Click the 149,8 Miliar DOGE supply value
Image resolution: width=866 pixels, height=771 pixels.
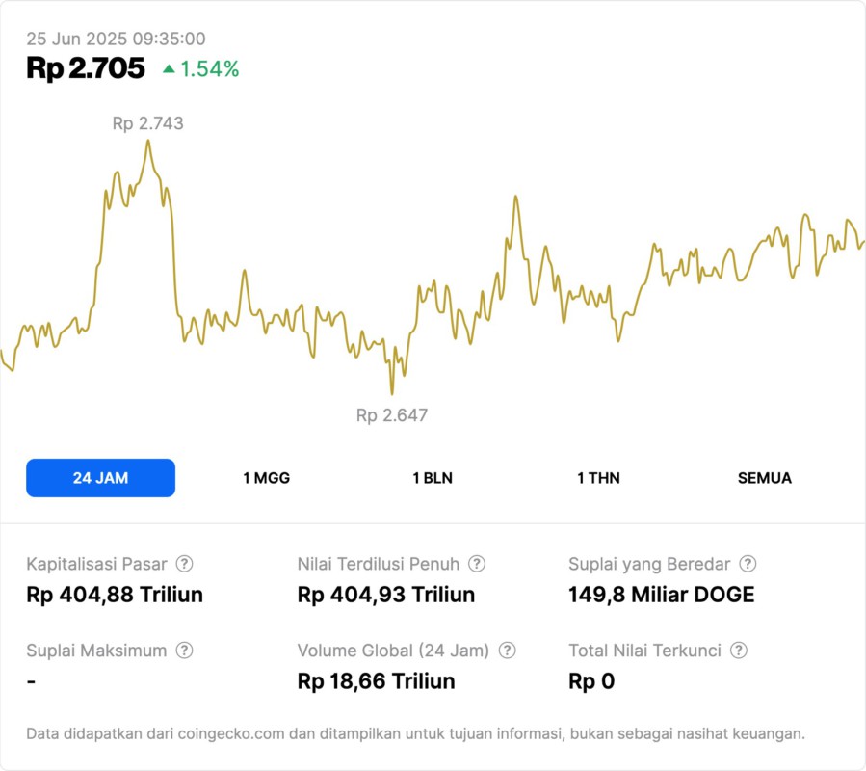click(662, 595)
